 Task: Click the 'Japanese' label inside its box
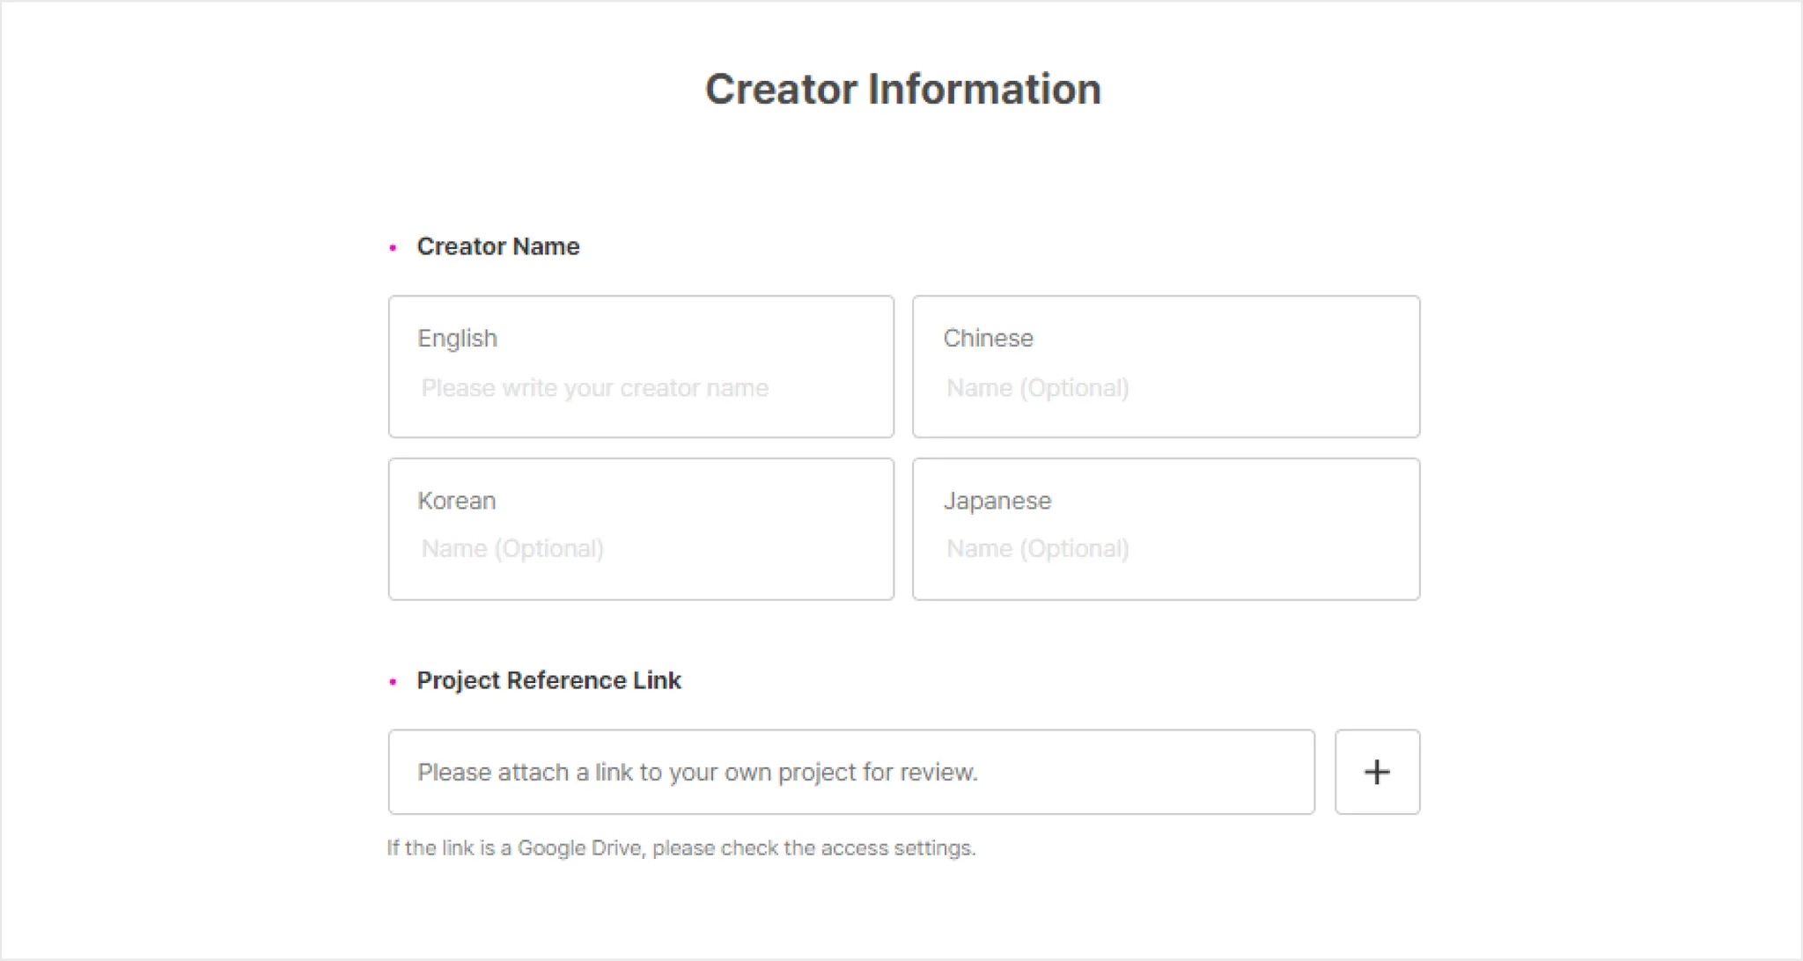tap(997, 501)
